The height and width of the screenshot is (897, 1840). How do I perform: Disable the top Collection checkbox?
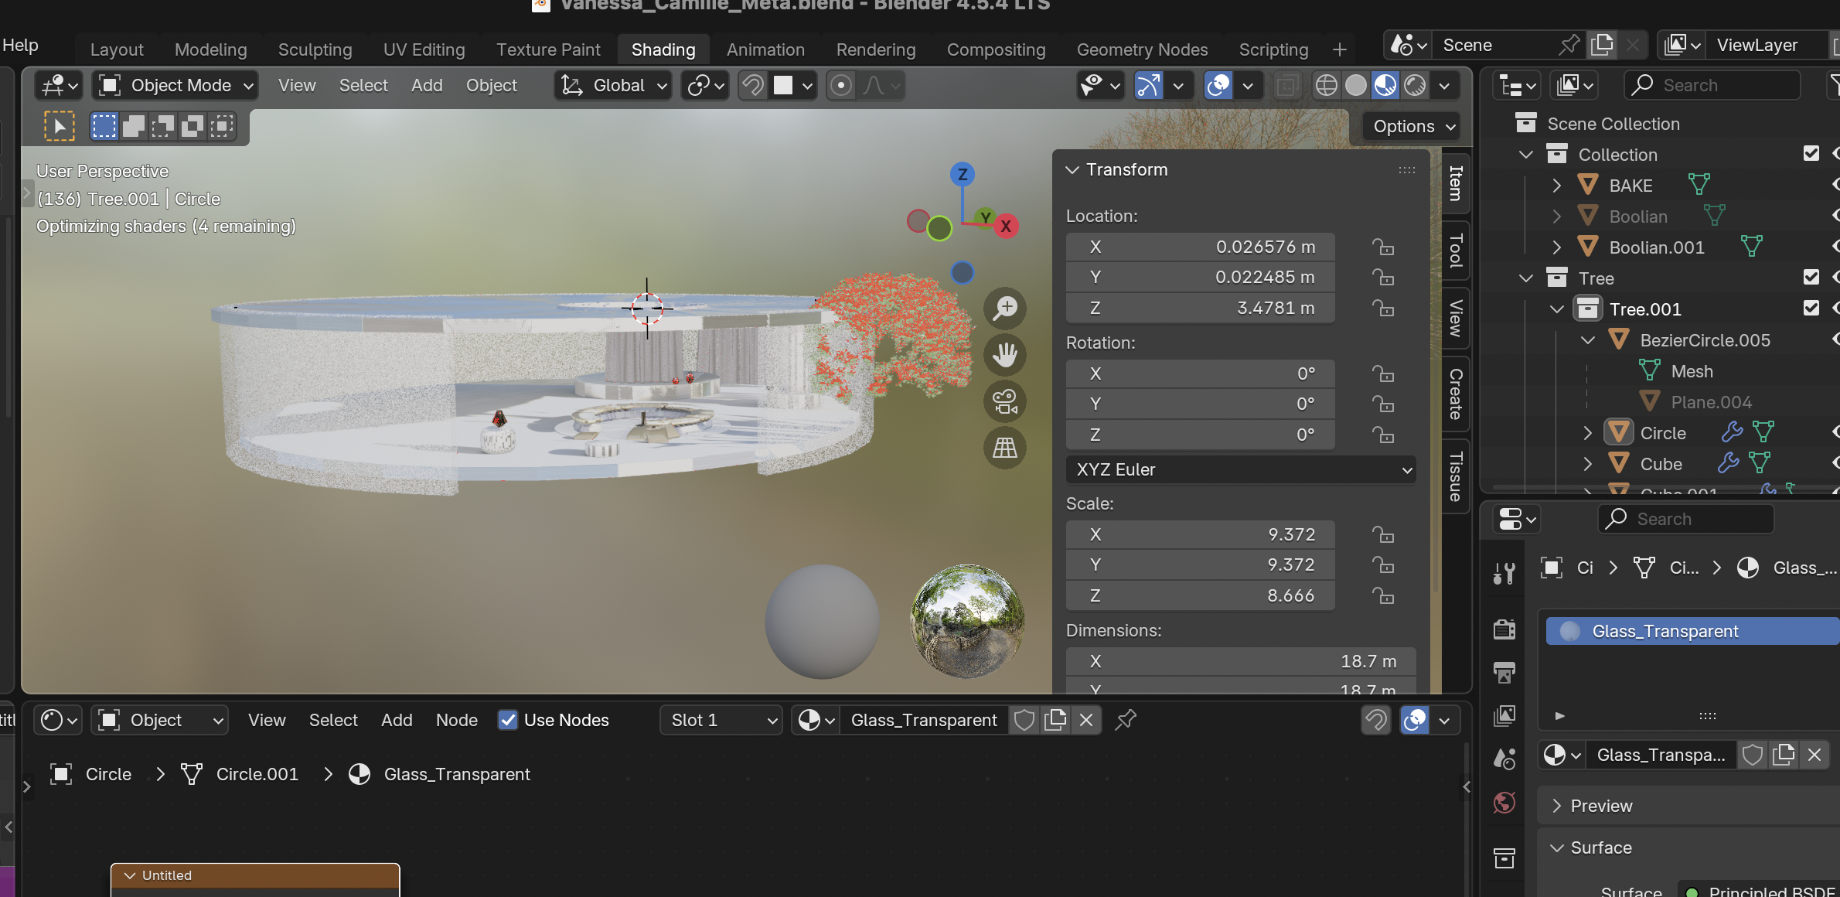pos(1811,154)
